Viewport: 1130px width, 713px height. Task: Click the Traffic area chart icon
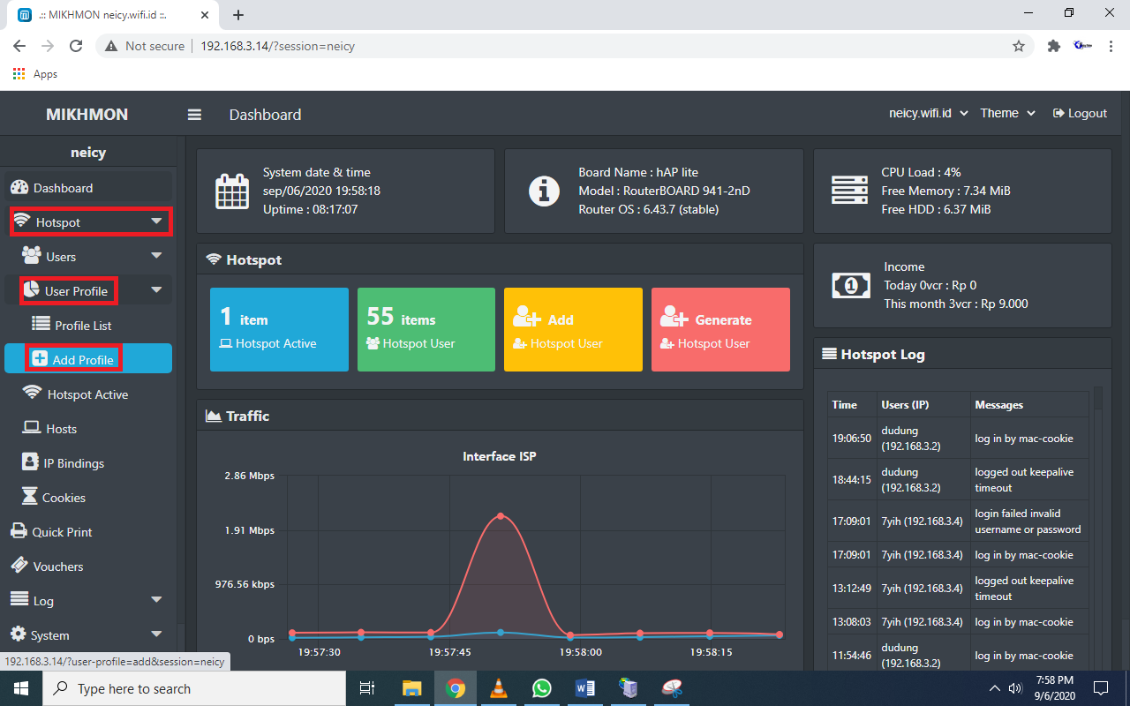point(213,416)
